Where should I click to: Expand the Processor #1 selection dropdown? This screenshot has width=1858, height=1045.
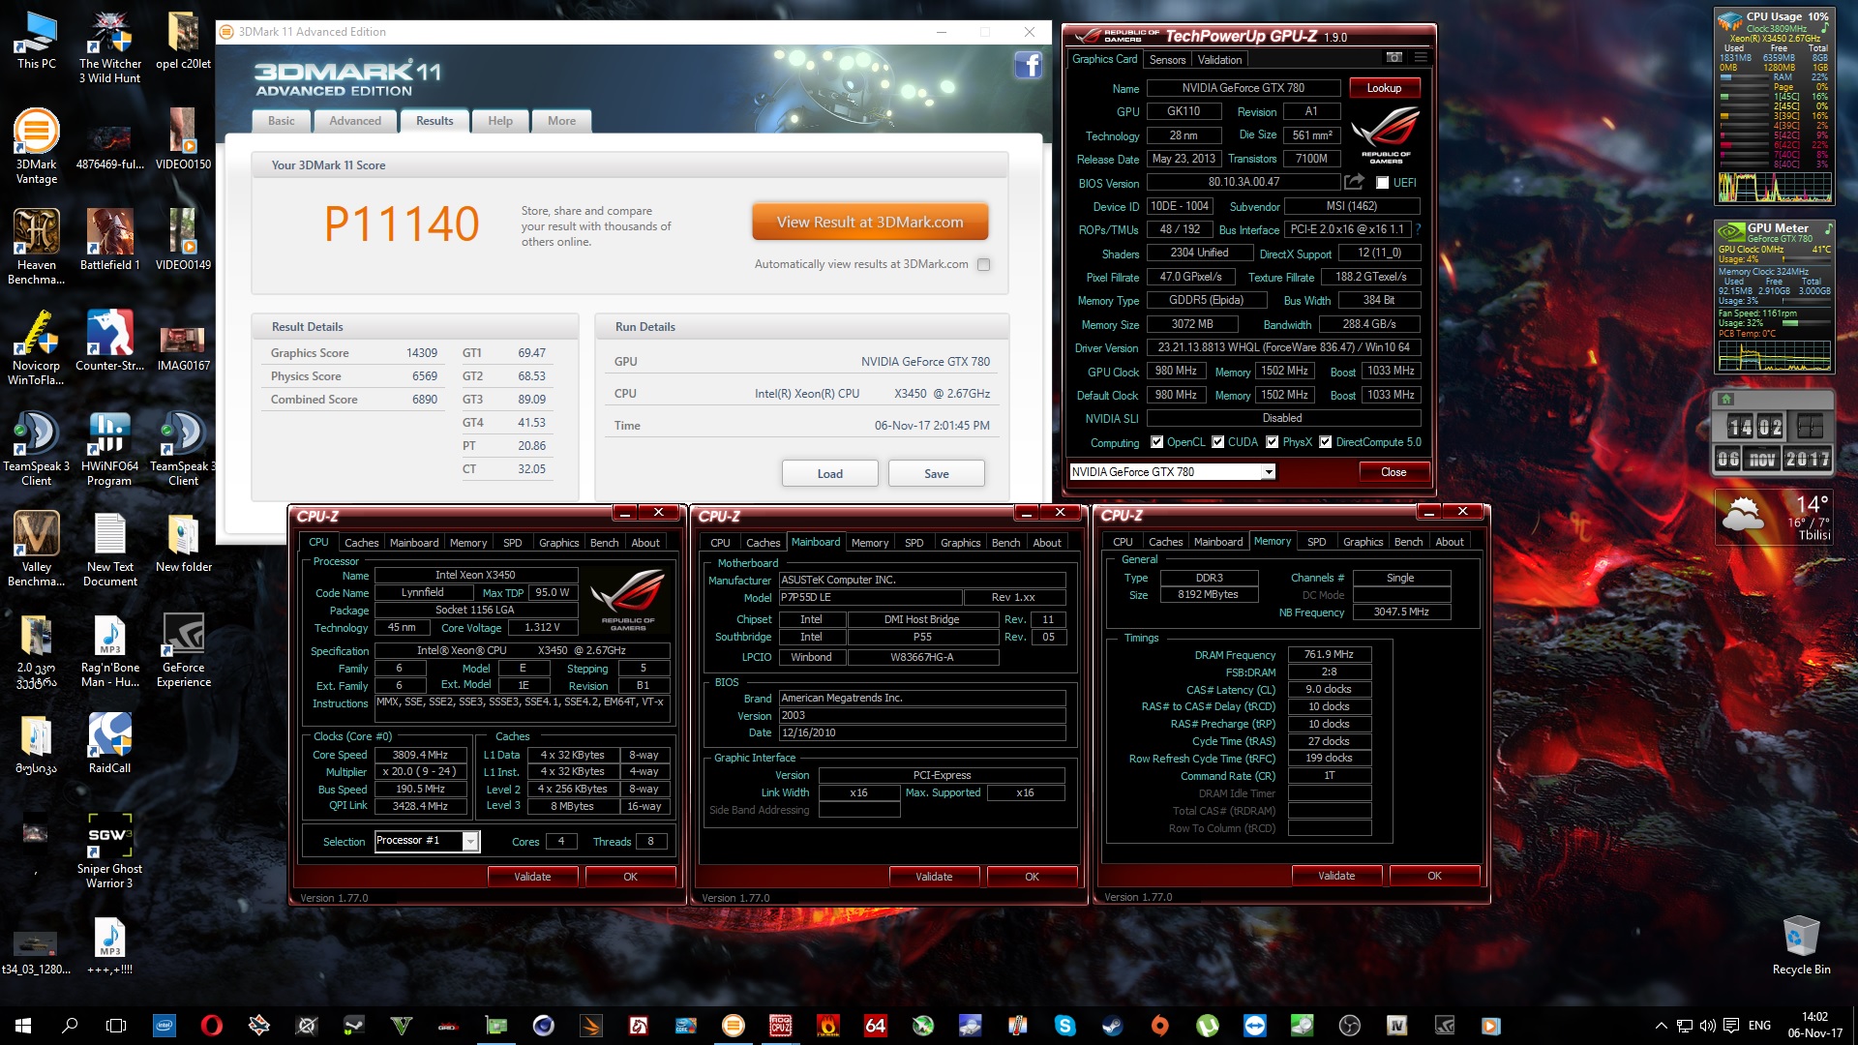[470, 841]
